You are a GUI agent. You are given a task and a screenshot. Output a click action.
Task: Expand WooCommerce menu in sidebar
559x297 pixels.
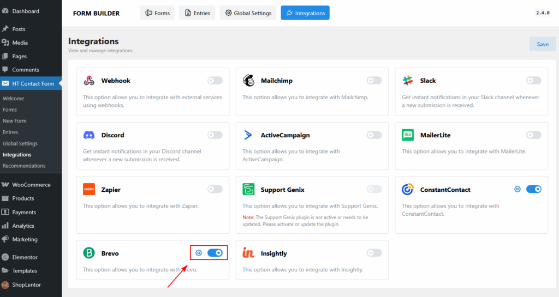[31, 185]
